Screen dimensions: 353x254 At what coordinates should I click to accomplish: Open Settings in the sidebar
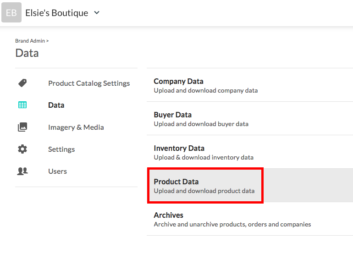[x=61, y=149]
